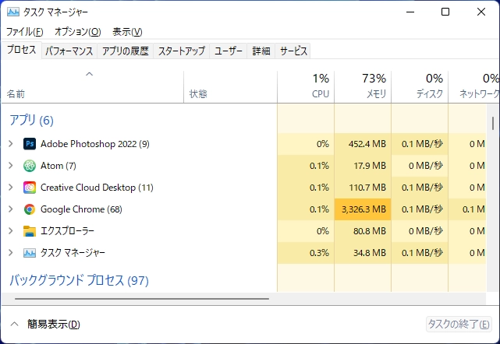Select the Adobe Photoshop 2022 (9) row
The height and width of the screenshot is (344, 500).
244,144
